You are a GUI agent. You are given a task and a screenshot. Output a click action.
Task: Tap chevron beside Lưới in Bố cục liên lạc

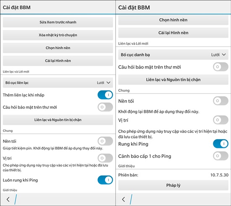click(108, 83)
